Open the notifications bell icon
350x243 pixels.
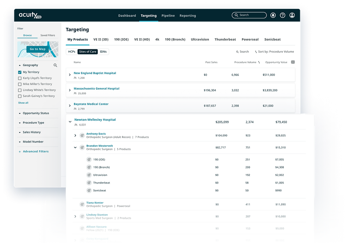273,15
